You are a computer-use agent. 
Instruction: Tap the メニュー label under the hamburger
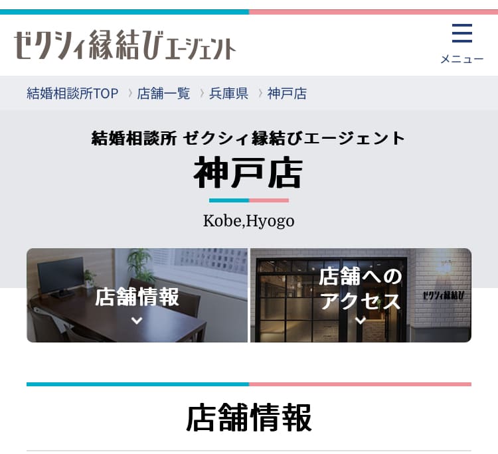coord(461,59)
